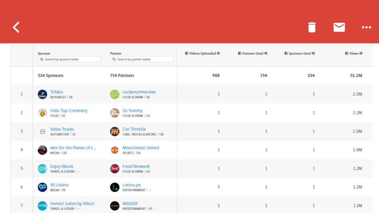This screenshot has height=213, width=379.
Task: Click info icon next to Videos Uploaded
Action: (x=218, y=53)
